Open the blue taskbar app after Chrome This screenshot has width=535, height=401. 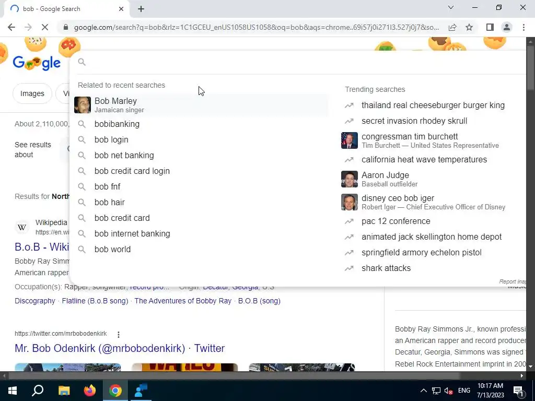pos(141,391)
